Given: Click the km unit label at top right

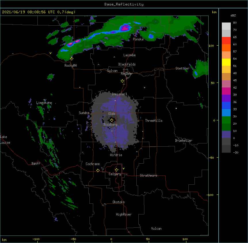Looking at the screenshot, I should click(x=214, y=12).
